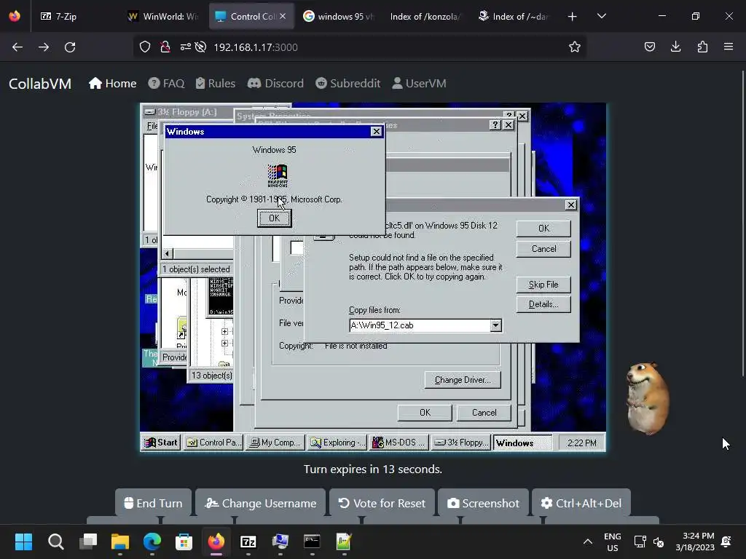Viewport: 746px width, 559px height.
Task: Expand the lower plus tree node in Explorer
Action: pyautogui.click(x=224, y=344)
